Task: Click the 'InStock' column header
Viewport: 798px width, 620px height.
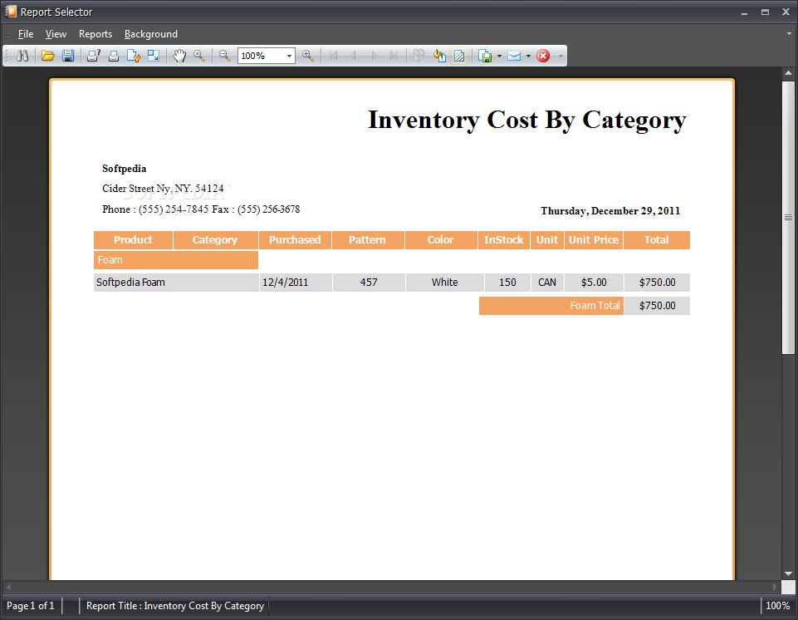Action: (504, 240)
